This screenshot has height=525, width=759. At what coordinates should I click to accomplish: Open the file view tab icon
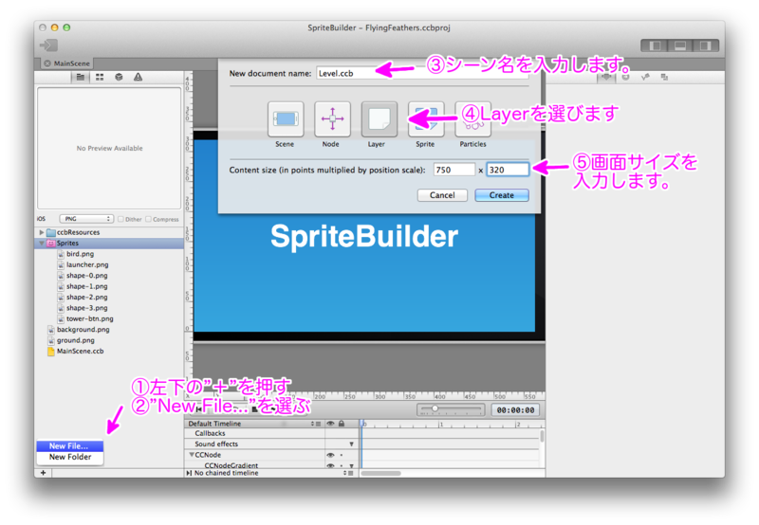(x=81, y=77)
